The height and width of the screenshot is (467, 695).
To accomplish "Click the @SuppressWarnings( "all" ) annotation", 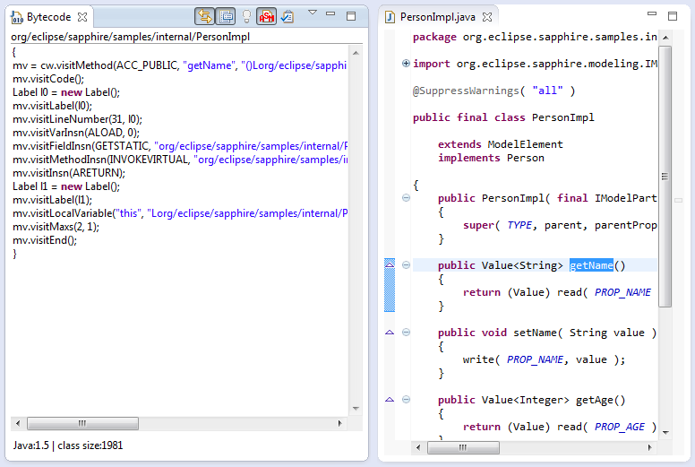I will click(493, 91).
